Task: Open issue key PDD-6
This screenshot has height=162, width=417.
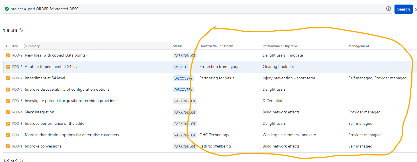Action: tap(17, 90)
